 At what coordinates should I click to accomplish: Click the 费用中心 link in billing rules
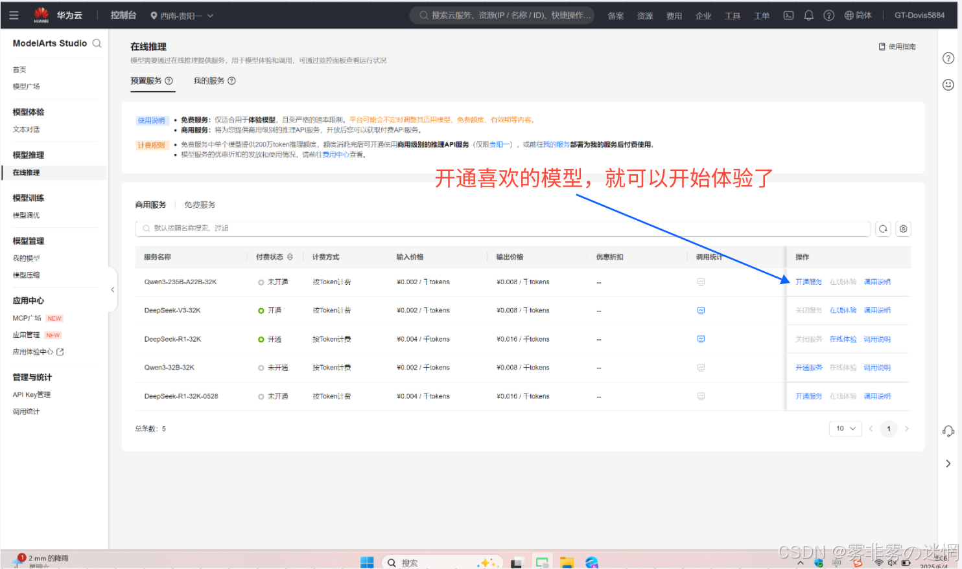(x=336, y=155)
